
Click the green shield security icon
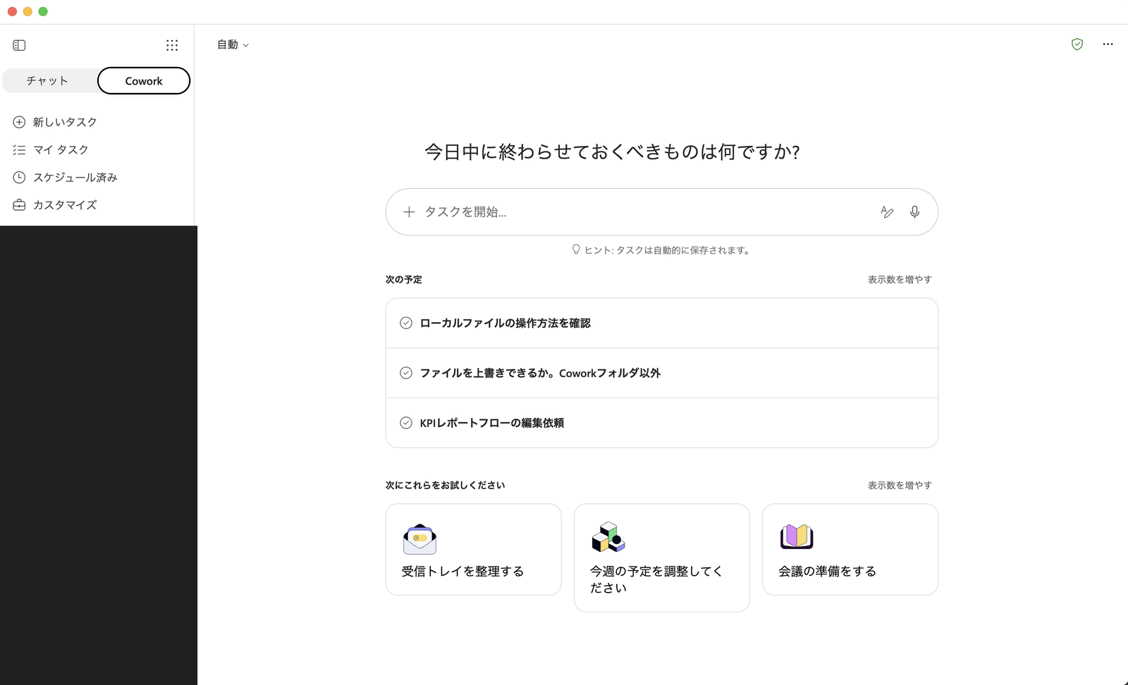(1077, 44)
